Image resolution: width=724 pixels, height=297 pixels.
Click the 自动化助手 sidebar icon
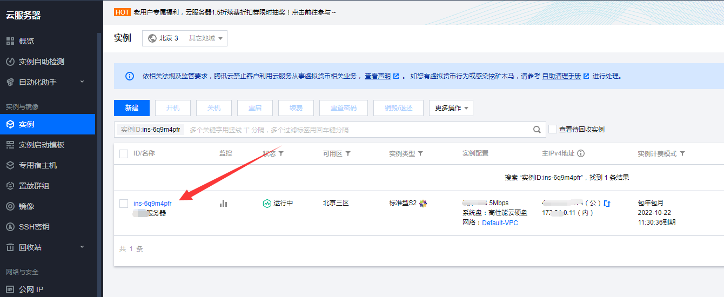10,82
